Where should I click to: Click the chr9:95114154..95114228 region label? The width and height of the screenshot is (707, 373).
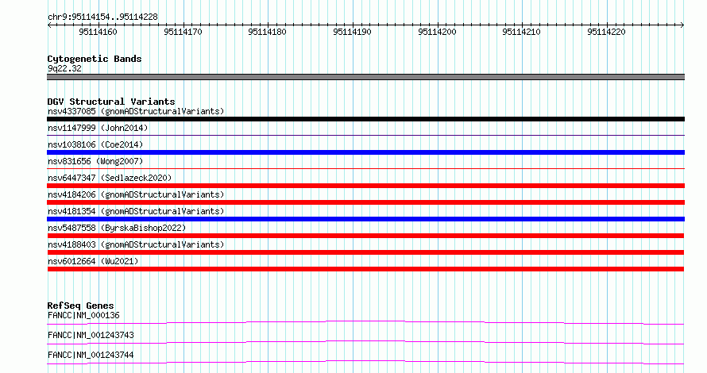pos(102,17)
